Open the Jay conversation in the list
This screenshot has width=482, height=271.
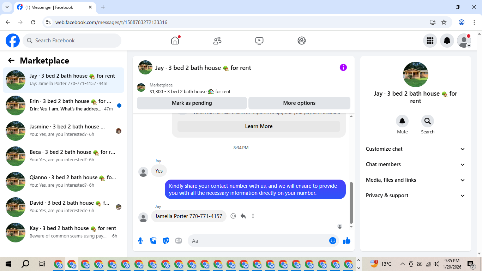(64, 80)
